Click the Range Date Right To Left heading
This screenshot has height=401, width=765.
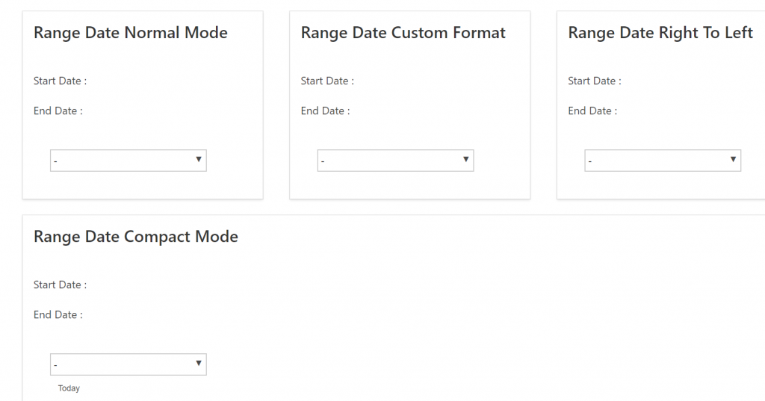click(660, 33)
